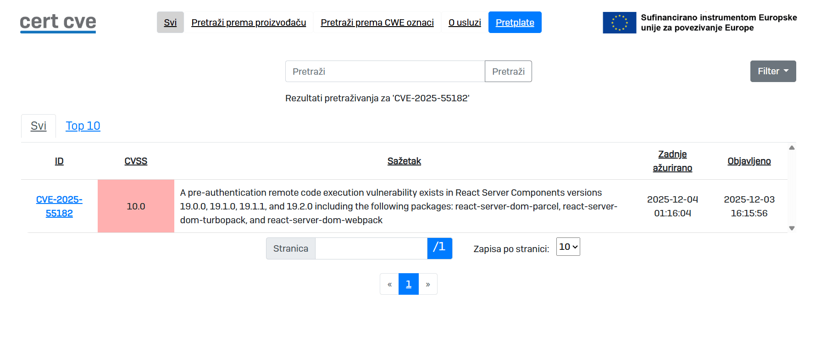Image resolution: width=821 pixels, height=358 pixels.
Task: Go to previous page arrow
Action: pos(389,284)
